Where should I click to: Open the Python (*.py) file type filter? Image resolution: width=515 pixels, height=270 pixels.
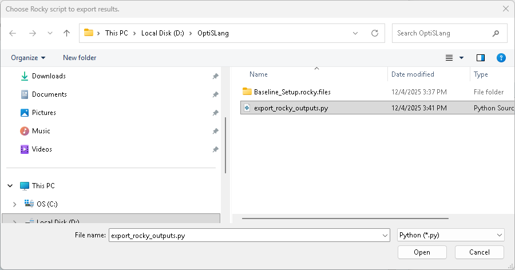click(x=451, y=235)
